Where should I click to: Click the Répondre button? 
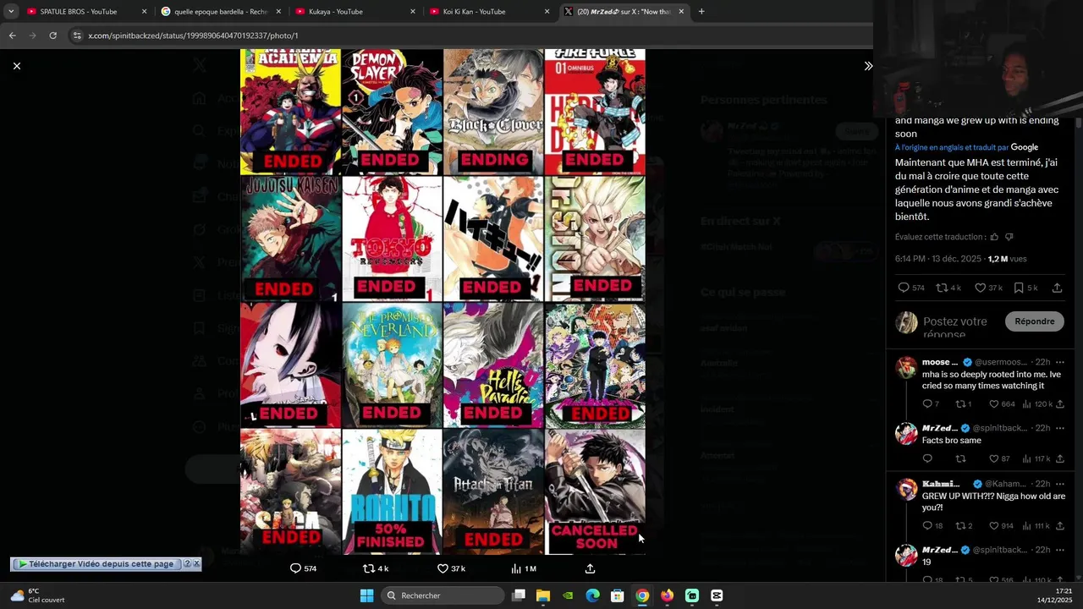click(1034, 321)
